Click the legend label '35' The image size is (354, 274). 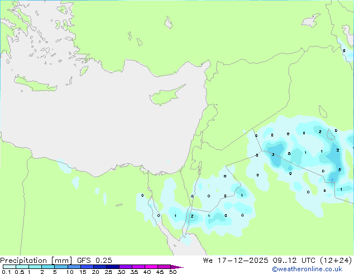pos(134,272)
